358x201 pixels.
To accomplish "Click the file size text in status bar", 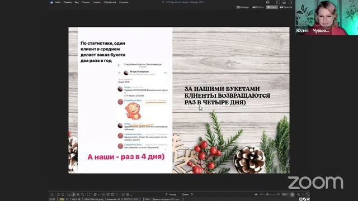I will 76,199.
